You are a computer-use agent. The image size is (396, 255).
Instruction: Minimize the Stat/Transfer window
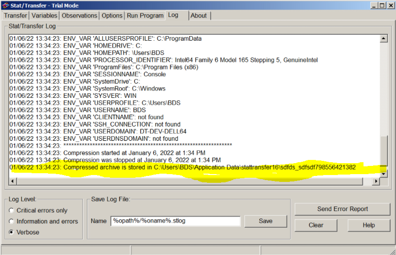(374, 5)
